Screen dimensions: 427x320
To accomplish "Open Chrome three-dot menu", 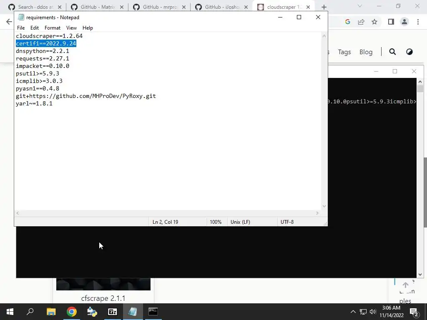I will [418, 22].
